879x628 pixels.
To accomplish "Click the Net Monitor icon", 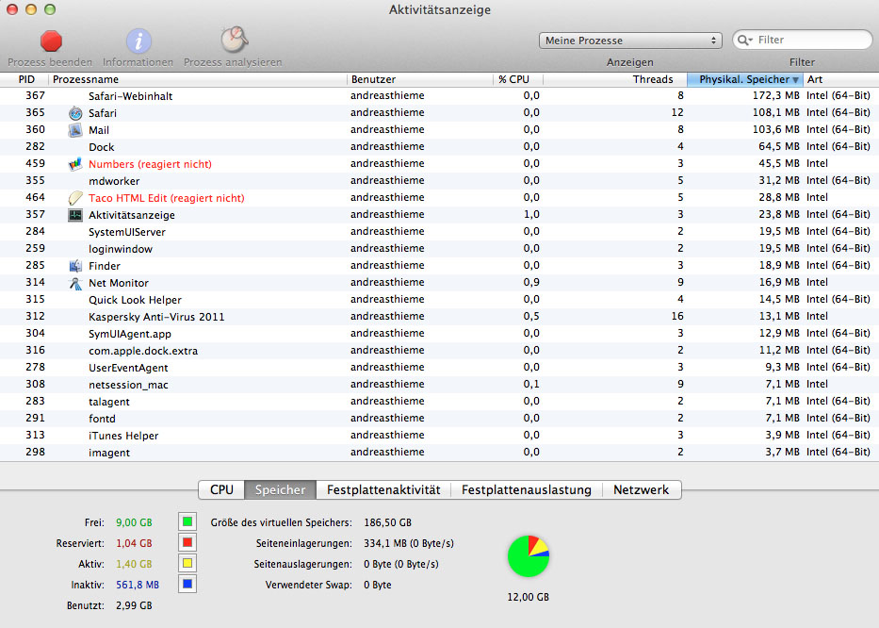I will click(x=75, y=283).
